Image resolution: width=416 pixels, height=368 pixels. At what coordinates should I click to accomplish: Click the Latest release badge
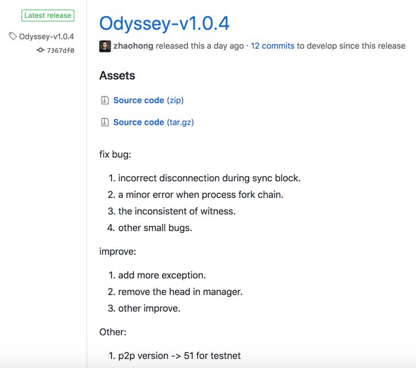pyautogui.click(x=47, y=15)
